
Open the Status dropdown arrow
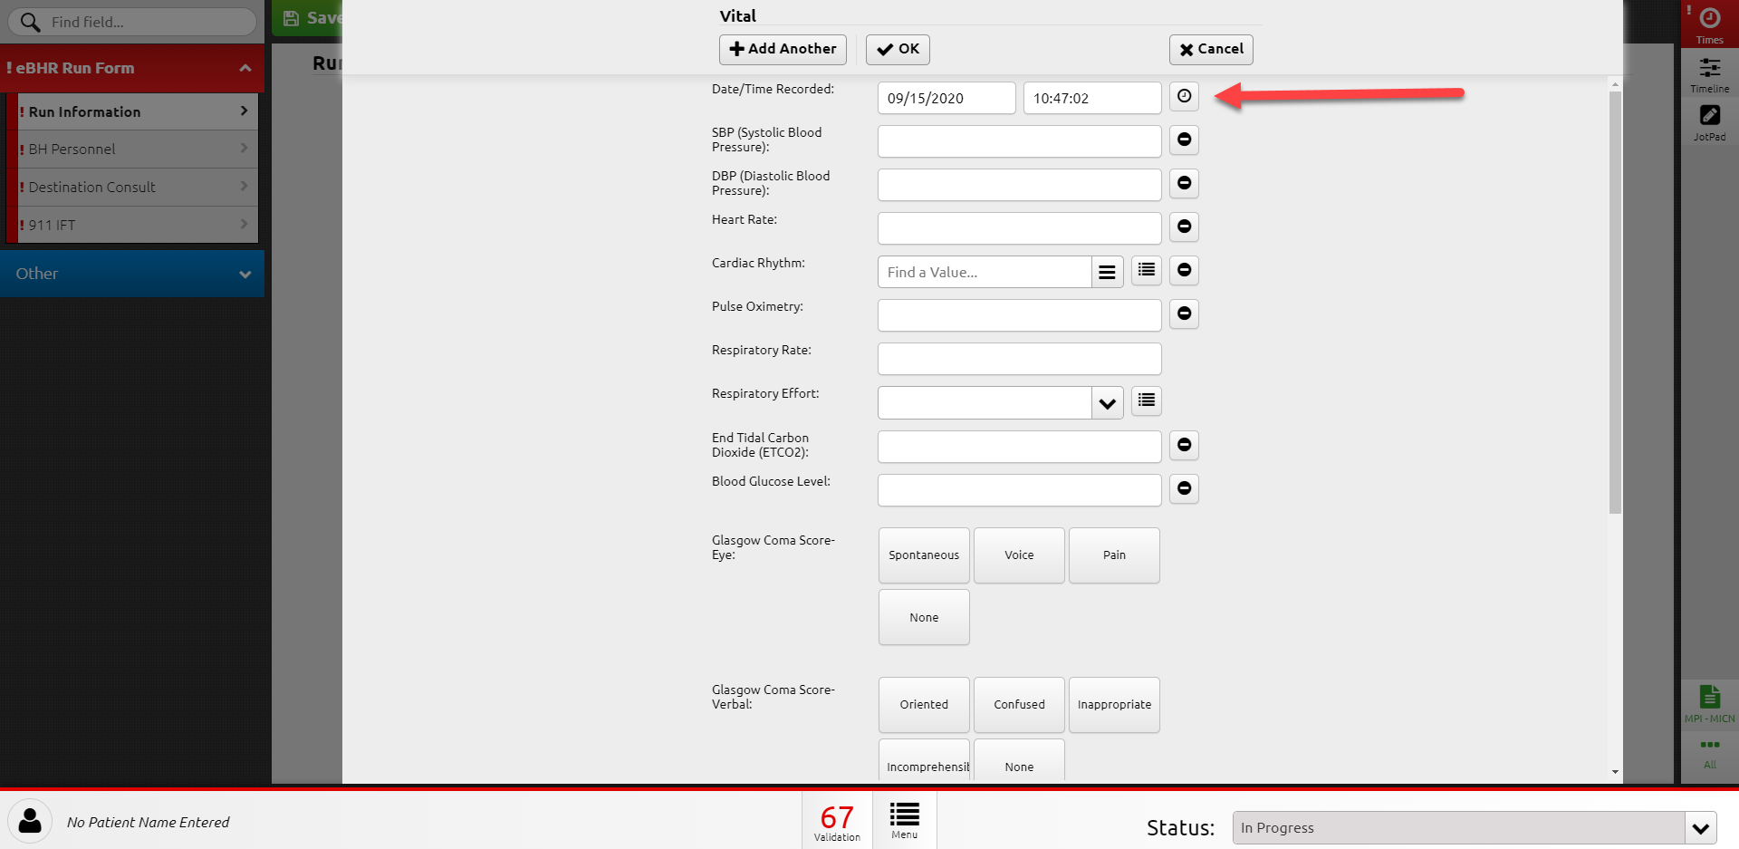(x=1700, y=827)
